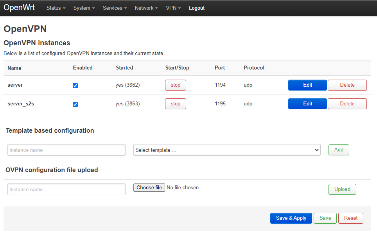The height and width of the screenshot is (235, 377).
Task: Expand the Network menu
Action: 146,8
